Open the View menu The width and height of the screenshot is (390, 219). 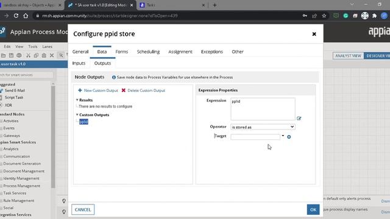pos(19,46)
